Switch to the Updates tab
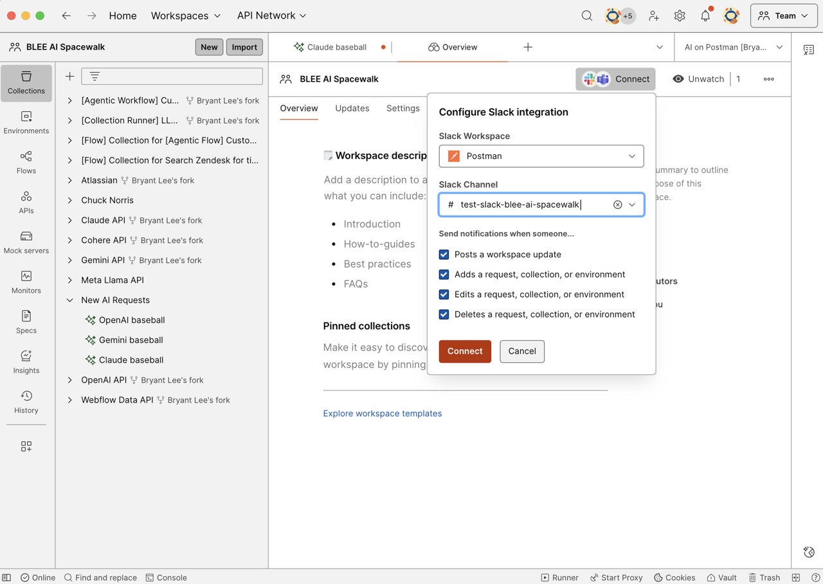 (x=352, y=108)
